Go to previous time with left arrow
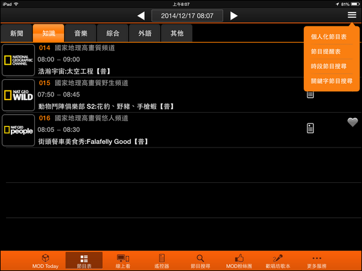 point(141,16)
